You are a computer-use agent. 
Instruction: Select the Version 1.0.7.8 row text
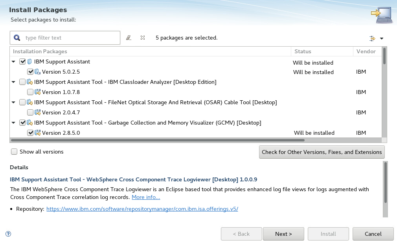(61, 92)
